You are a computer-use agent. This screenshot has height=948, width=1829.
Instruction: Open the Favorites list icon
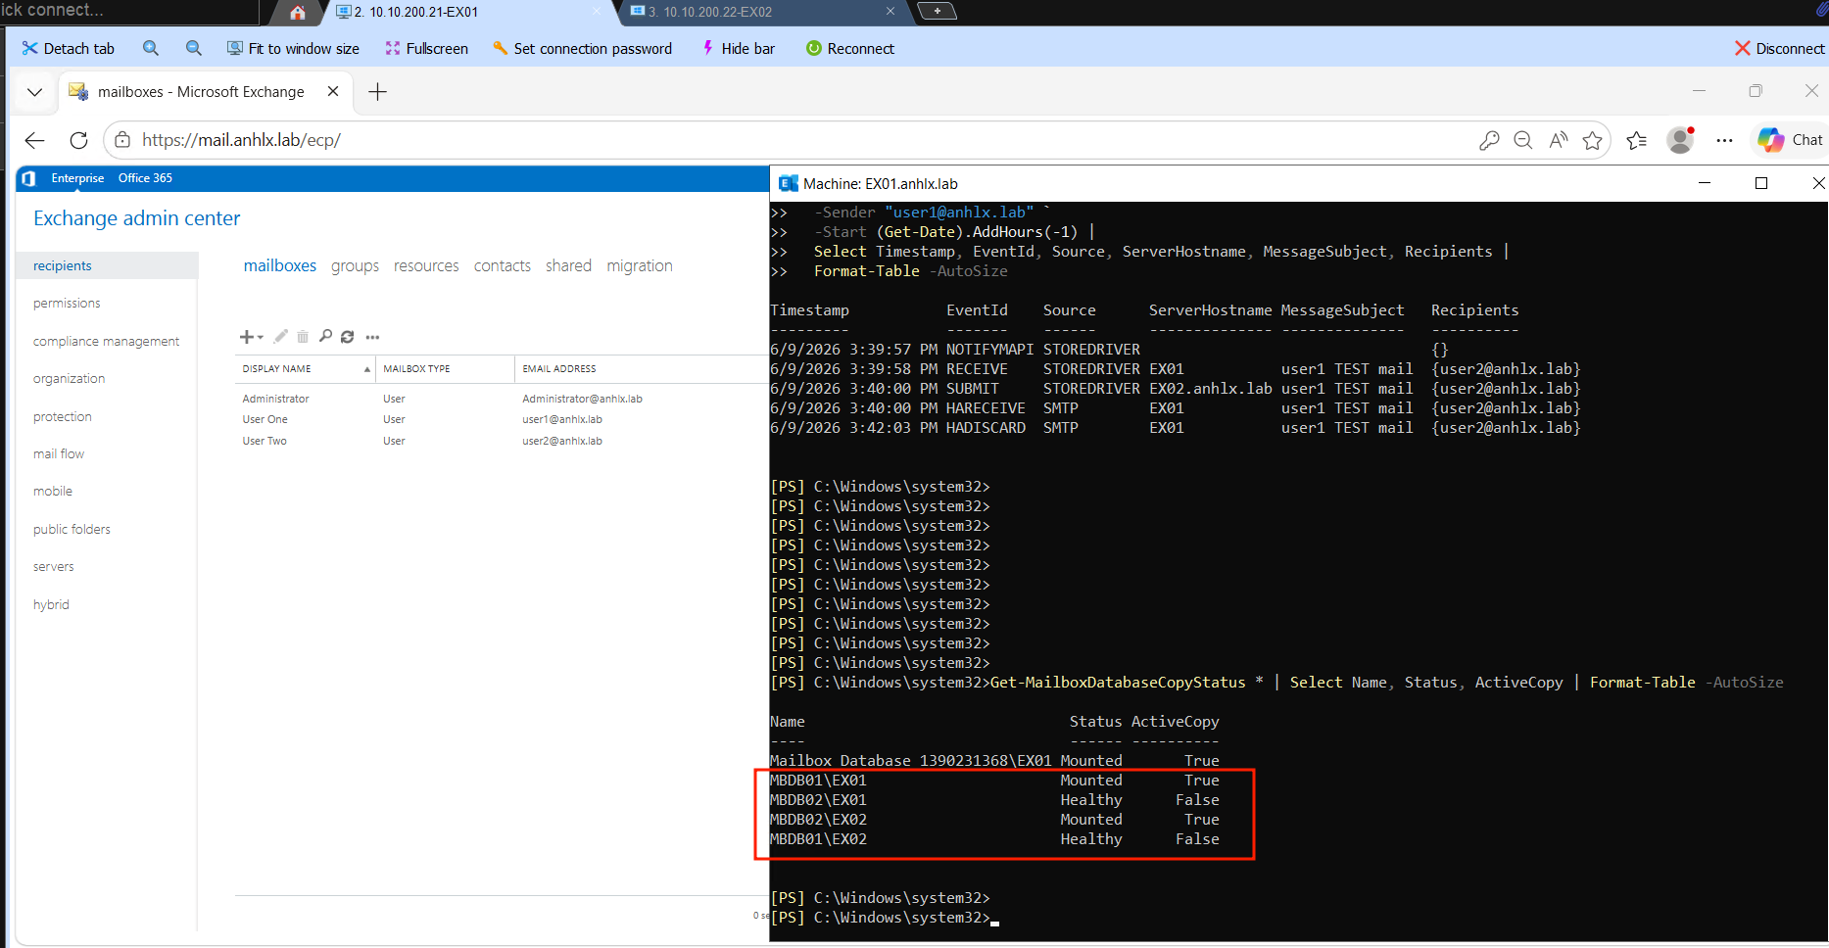click(1637, 140)
